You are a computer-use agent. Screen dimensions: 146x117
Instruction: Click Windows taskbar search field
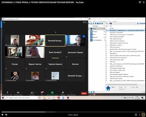coord(21,98)
